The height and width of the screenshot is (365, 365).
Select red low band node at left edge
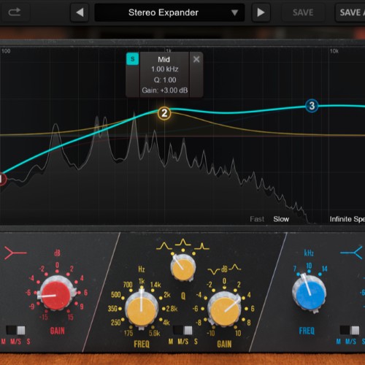(2, 179)
